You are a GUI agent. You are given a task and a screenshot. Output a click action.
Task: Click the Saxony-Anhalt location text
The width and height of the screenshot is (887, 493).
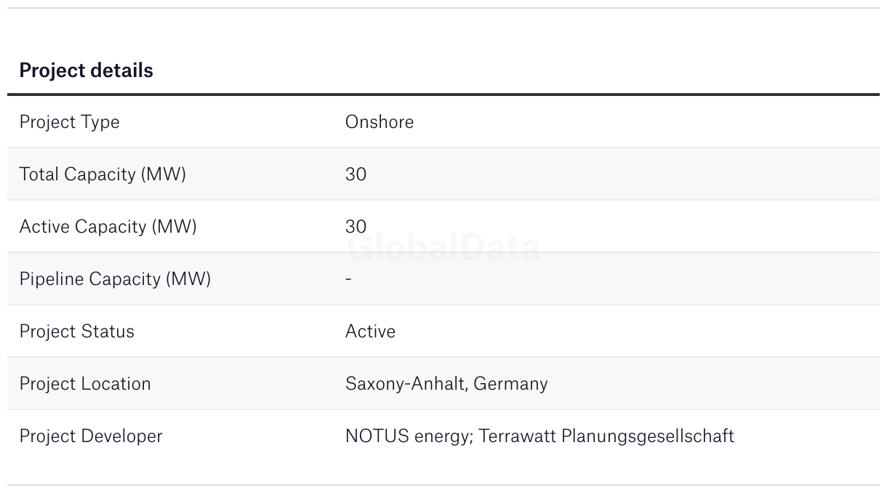pos(404,383)
